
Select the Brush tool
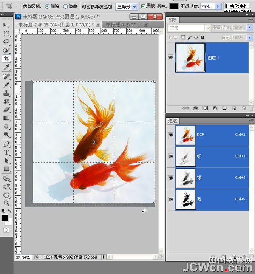coord(6,85)
